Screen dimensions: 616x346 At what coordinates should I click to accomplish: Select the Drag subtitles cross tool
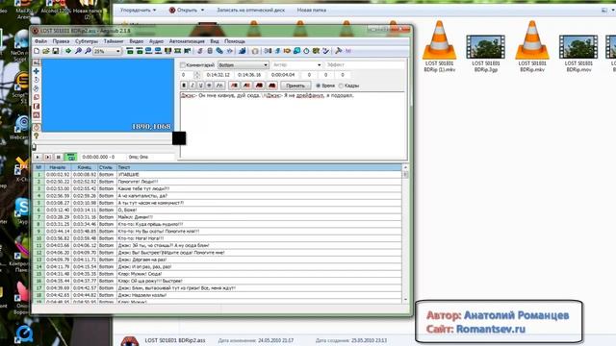click(37, 71)
